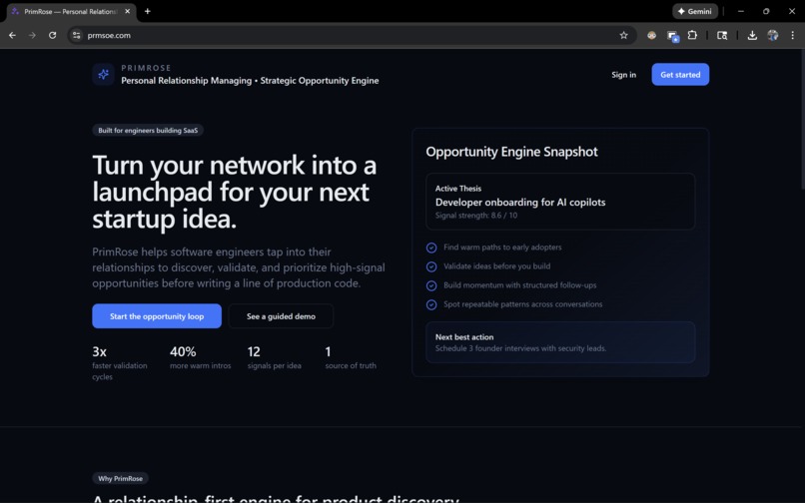Bookmark this page with the star icon
The height and width of the screenshot is (503, 805).
click(x=623, y=35)
